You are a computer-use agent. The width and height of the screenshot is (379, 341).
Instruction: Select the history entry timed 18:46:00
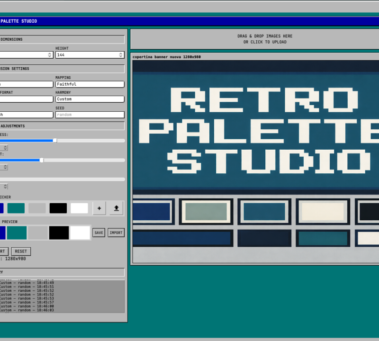point(27,306)
